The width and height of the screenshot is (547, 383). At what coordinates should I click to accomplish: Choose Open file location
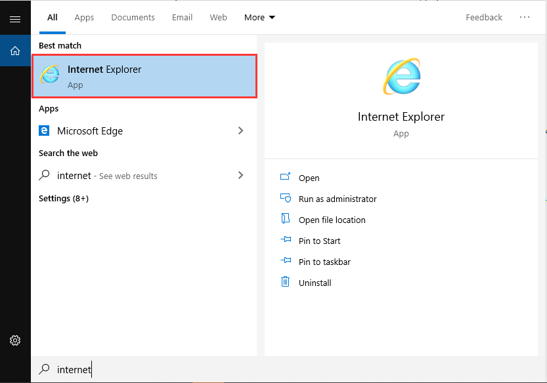coord(332,220)
